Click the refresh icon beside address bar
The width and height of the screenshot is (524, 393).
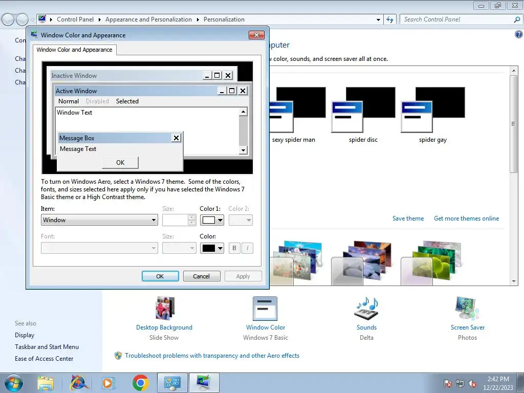click(x=390, y=20)
